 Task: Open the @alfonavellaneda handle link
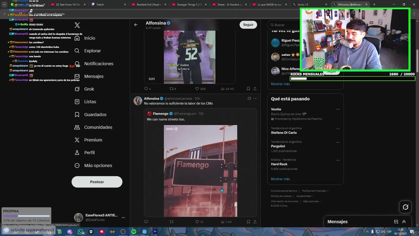(x=178, y=99)
